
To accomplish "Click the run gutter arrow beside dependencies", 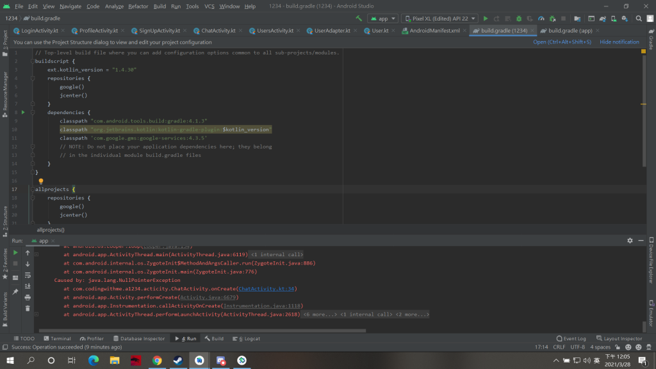I will click(x=23, y=112).
